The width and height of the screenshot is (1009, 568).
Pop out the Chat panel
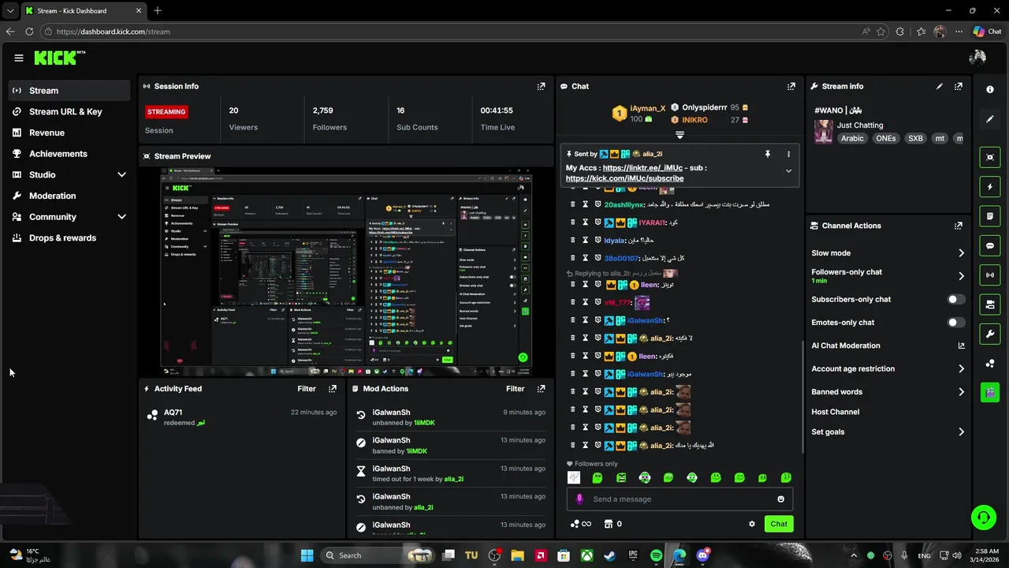tap(791, 86)
